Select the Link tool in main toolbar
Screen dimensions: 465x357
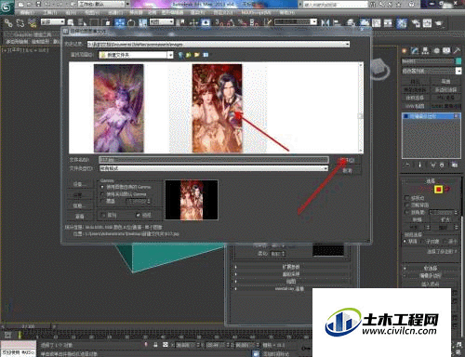[x=8, y=22]
